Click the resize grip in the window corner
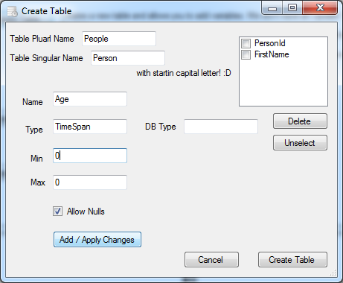Viewport: 343px width, 283px height. pos(333,273)
